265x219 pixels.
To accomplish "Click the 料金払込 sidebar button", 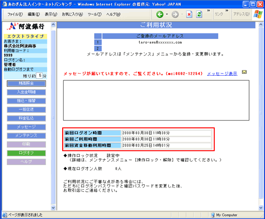I will point(26,118).
